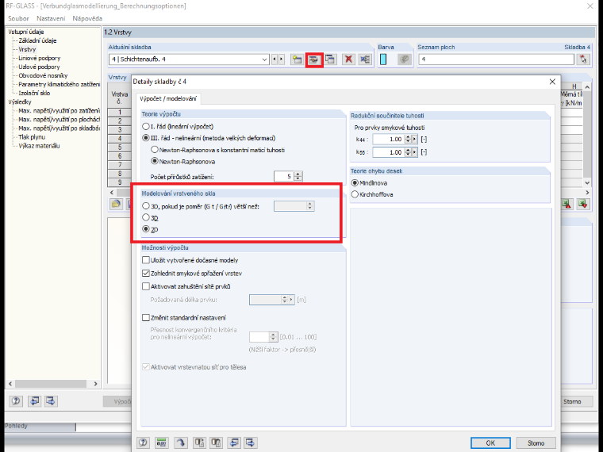Screen dimensions: 603x452
Task: Click the reset to default arrow icon
Action: point(180,442)
